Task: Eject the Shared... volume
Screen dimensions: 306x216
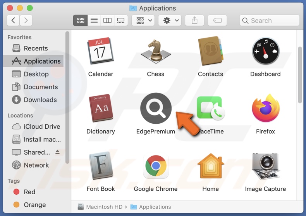Action: click(57, 152)
